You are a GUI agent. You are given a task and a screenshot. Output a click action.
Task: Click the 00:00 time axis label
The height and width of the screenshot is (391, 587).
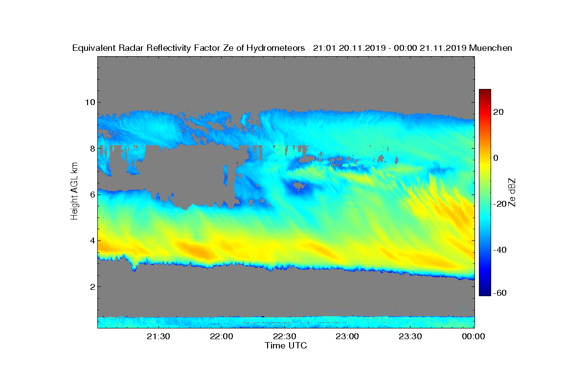(x=474, y=336)
